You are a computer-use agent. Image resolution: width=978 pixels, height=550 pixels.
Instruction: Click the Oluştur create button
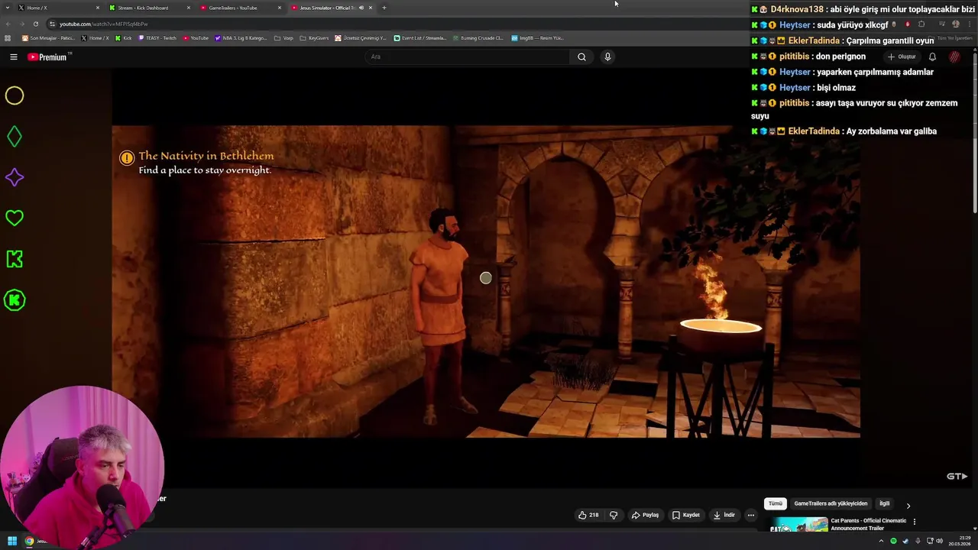pyautogui.click(x=902, y=57)
